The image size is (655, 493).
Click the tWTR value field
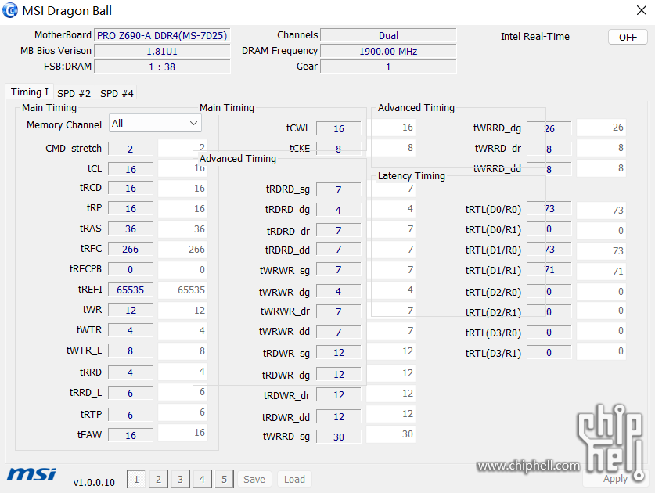(x=131, y=330)
